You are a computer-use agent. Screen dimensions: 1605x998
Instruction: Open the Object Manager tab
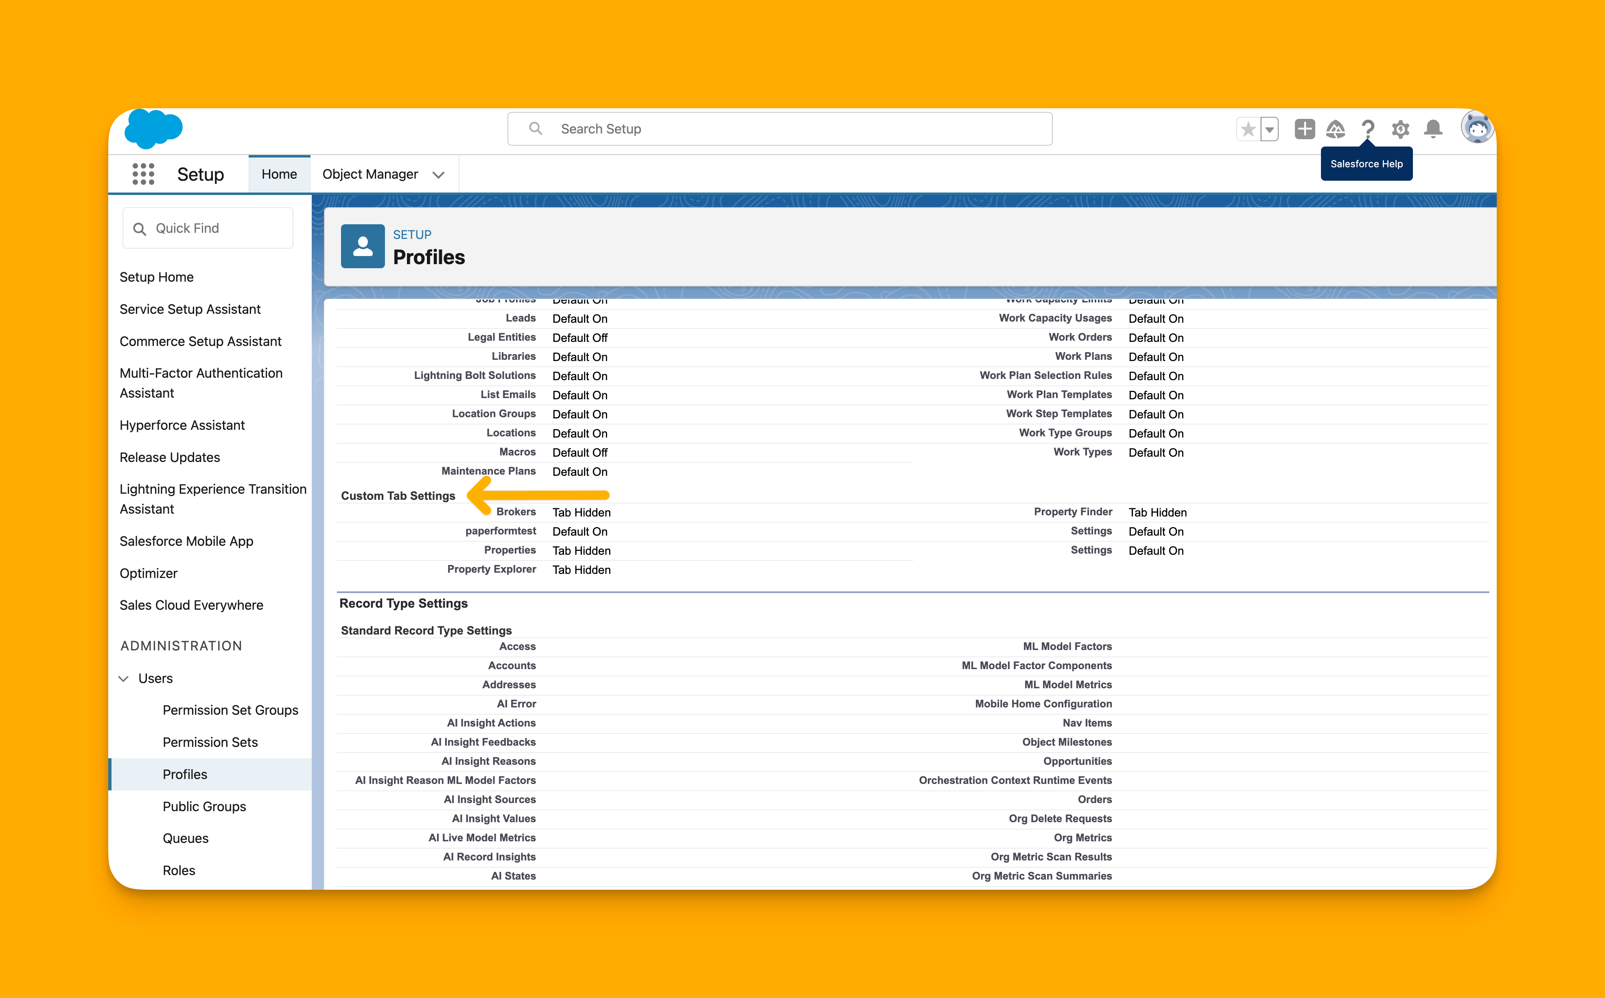tap(370, 174)
